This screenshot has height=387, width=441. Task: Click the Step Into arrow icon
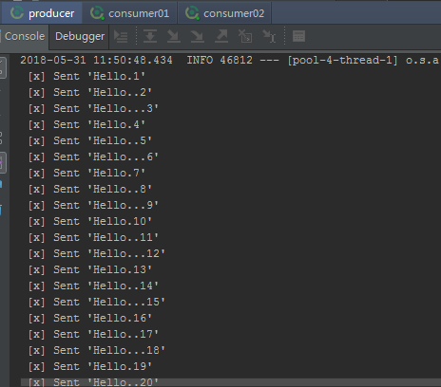pos(174,36)
